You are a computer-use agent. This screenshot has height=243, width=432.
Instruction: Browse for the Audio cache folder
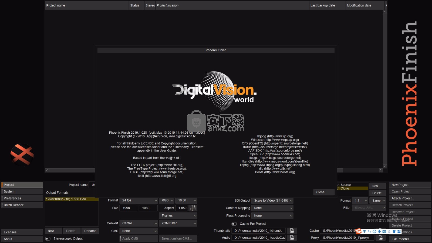pyautogui.click(x=292, y=238)
